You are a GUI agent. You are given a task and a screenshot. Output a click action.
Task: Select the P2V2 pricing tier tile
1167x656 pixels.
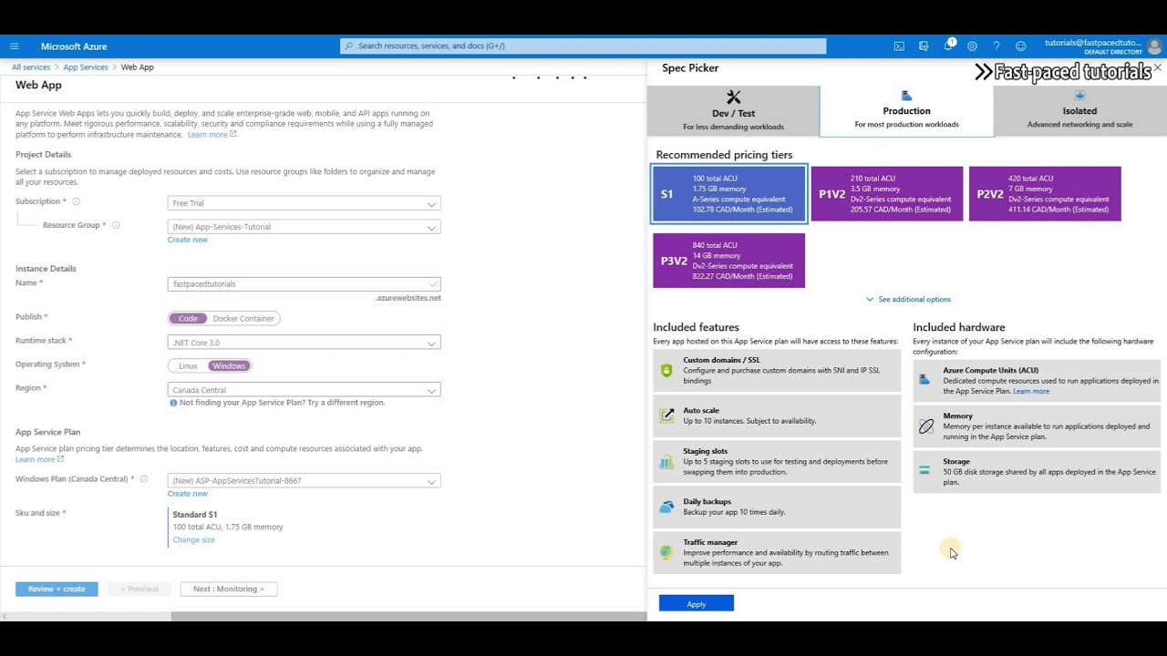[x=1045, y=193]
